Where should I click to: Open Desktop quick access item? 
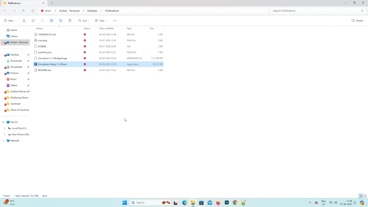click(14, 55)
